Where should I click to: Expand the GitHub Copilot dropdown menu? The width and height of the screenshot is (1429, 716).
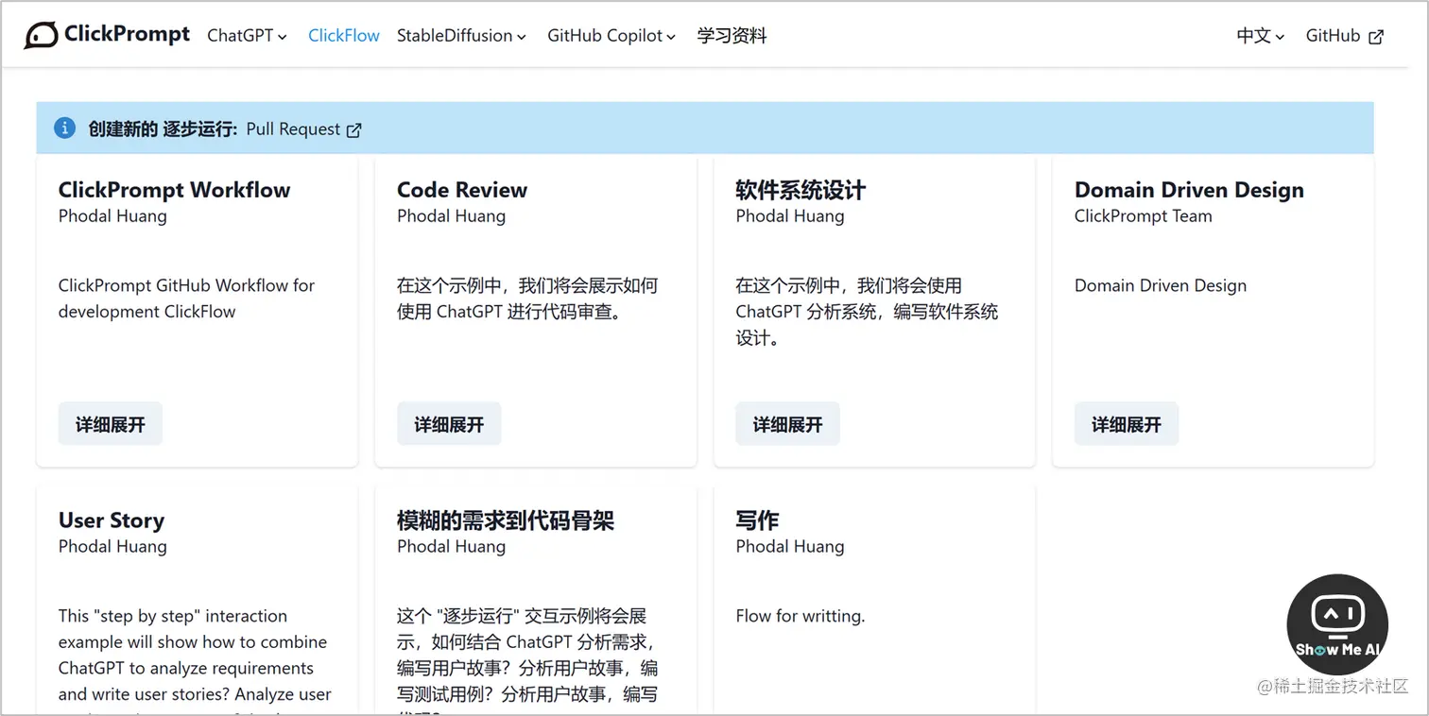point(611,36)
